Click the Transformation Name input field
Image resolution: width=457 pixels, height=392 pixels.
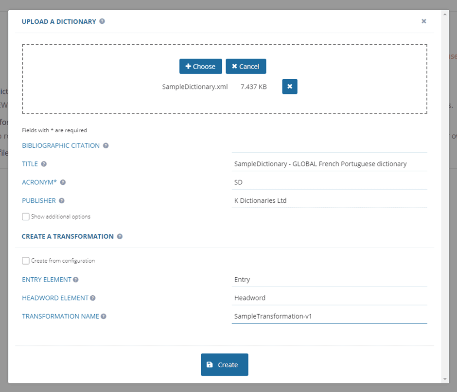point(329,316)
